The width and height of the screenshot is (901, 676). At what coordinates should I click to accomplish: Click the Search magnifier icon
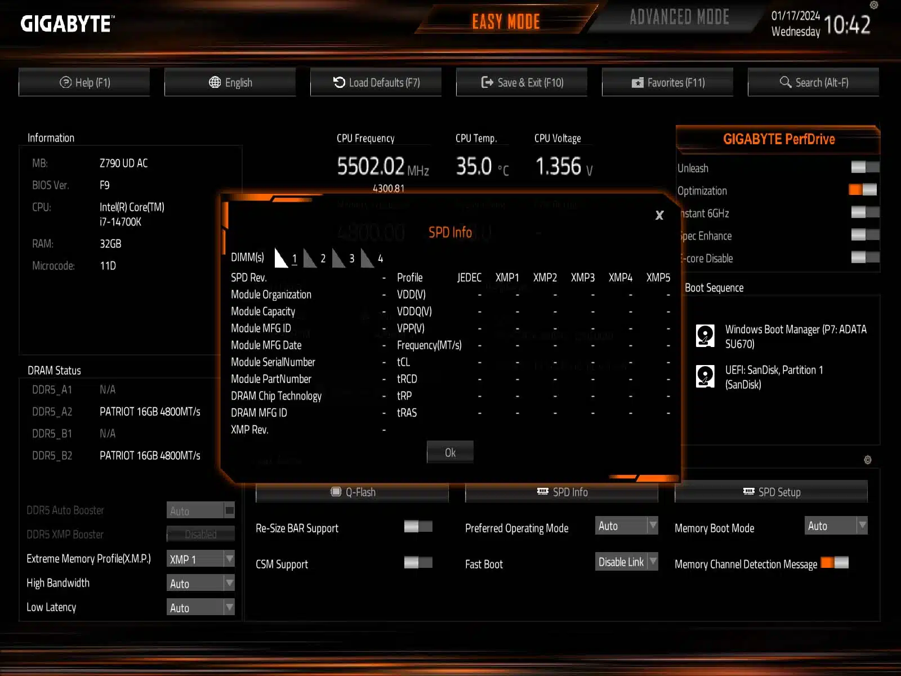coord(786,82)
